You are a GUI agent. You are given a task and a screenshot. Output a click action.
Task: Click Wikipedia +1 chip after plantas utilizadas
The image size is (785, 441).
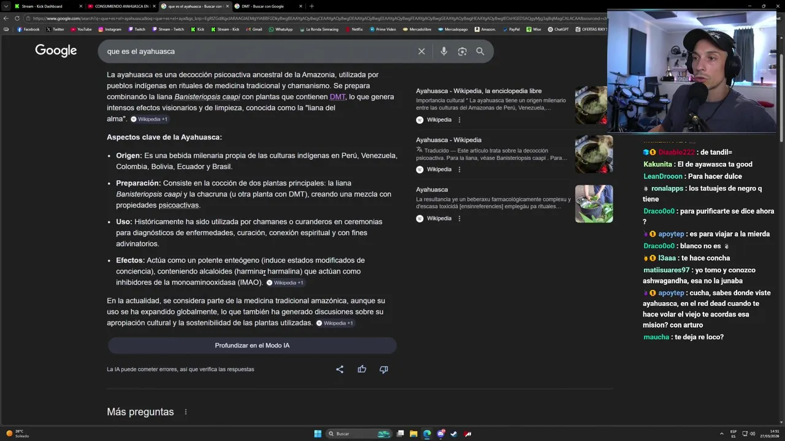pyautogui.click(x=334, y=323)
